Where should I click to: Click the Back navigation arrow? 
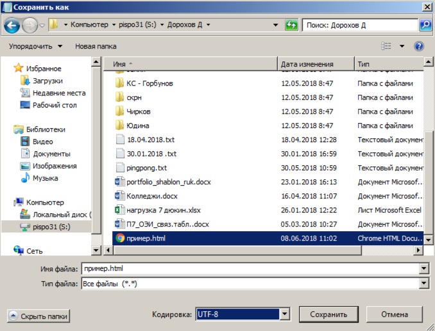12,25
